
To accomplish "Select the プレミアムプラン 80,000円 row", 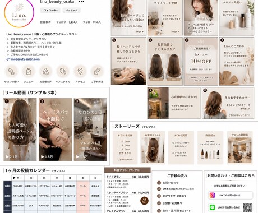I will (x=127, y=211).
